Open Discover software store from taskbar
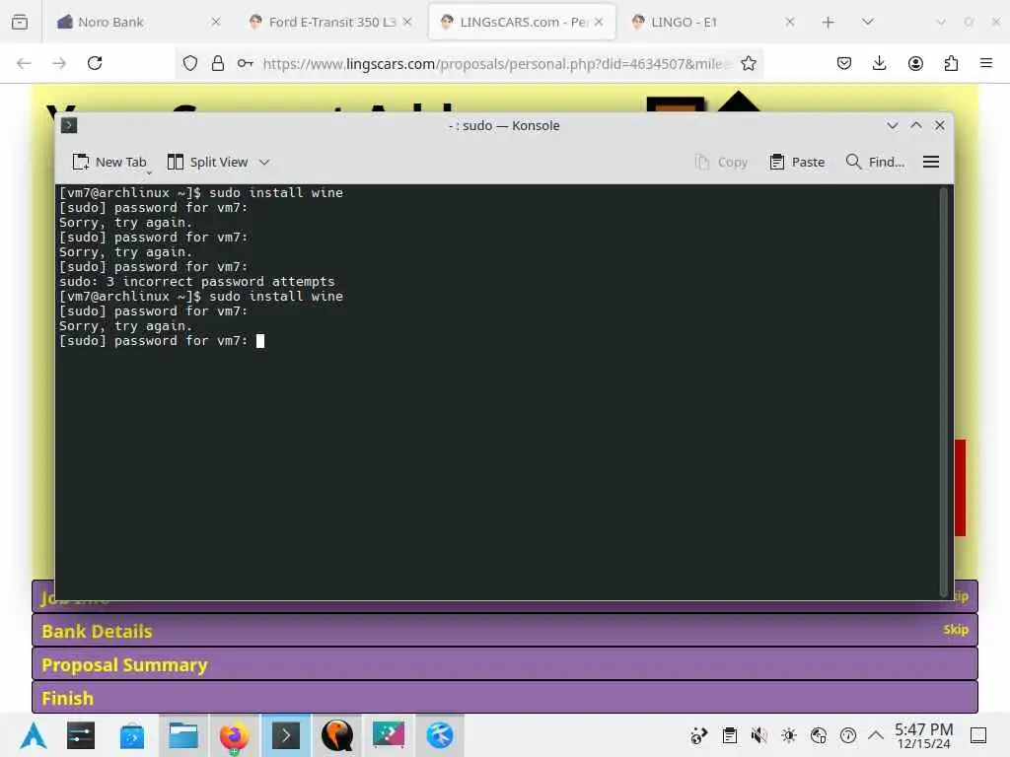 tap(131, 735)
